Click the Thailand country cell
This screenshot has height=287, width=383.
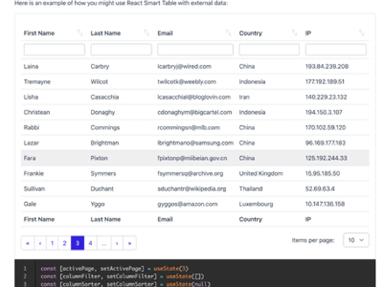[251, 189]
